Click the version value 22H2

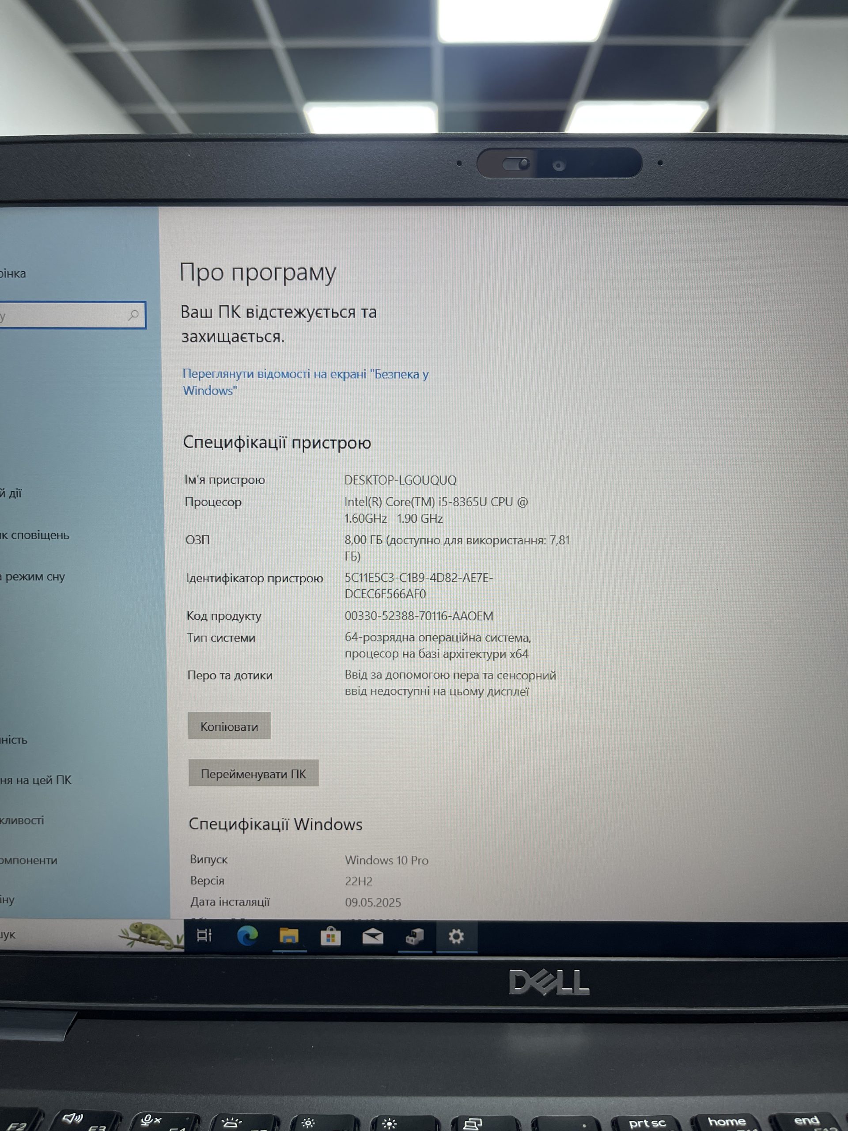tap(358, 881)
